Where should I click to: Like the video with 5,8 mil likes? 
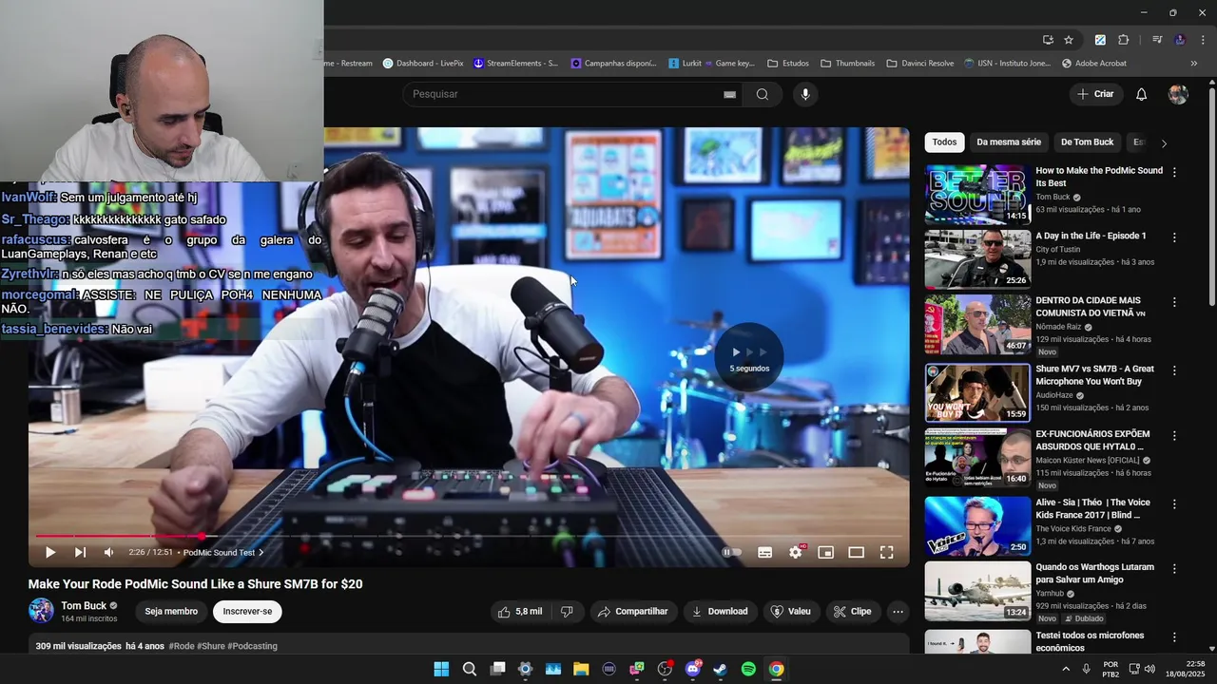tap(519, 611)
